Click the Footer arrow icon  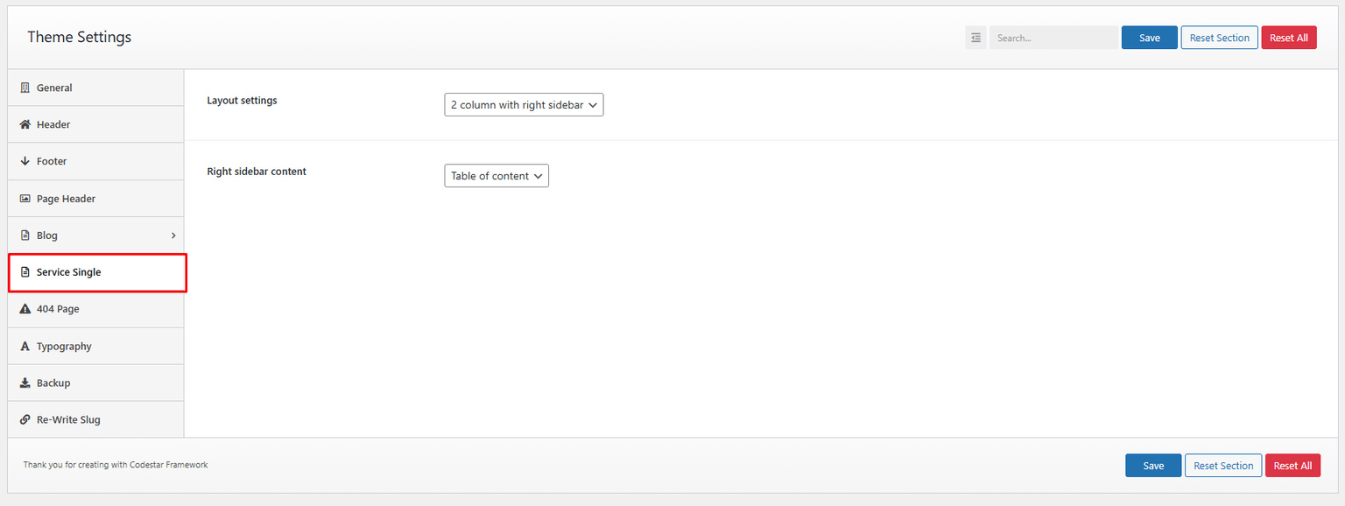(25, 161)
